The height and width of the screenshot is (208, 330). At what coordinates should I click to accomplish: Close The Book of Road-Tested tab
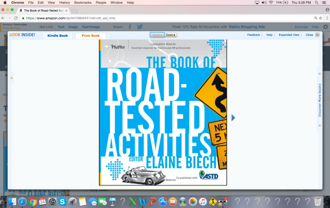click(66, 10)
